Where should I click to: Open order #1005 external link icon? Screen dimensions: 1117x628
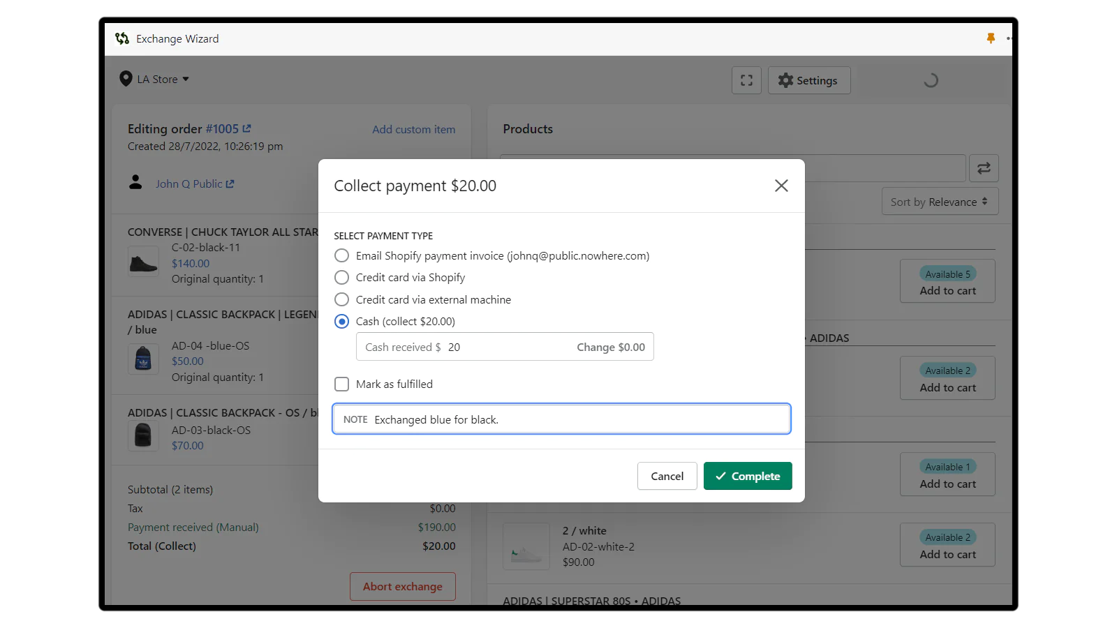point(246,129)
